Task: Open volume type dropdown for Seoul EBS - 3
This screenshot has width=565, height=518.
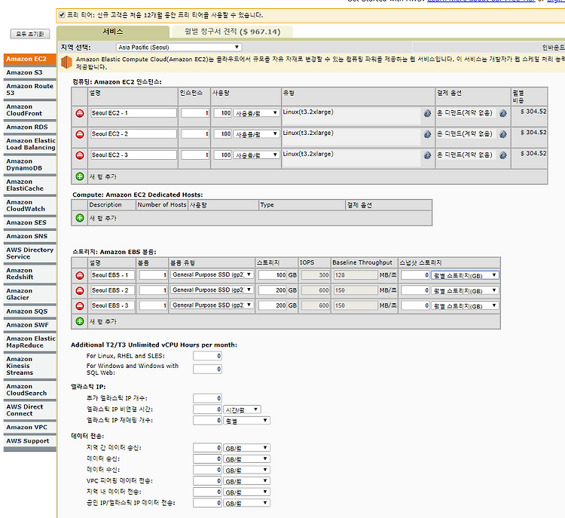Action: [x=212, y=305]
